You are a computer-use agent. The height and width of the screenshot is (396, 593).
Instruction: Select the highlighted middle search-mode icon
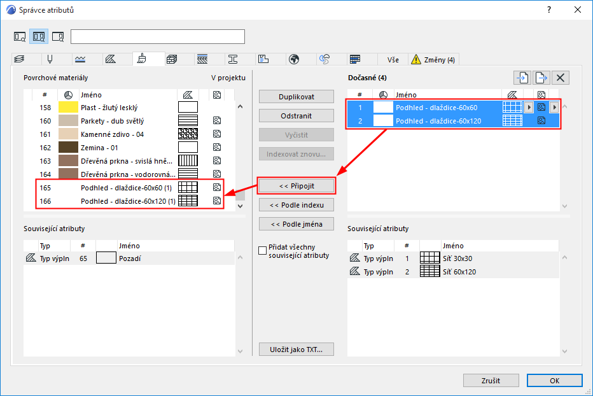coord(39,37)
